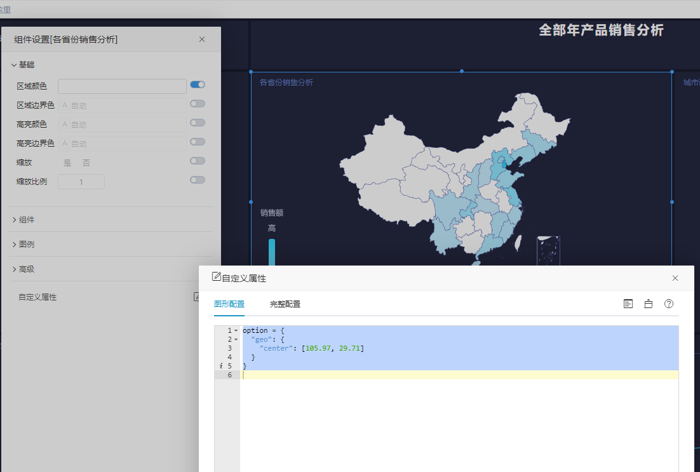Click the info marker at line 5

coord(220,366)
